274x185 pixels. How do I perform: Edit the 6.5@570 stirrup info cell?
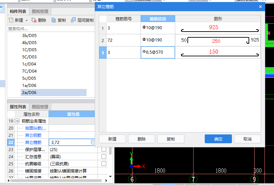(x=158, y=52)
